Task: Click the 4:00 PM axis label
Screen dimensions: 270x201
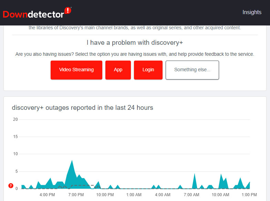Action: click(47, 195)
